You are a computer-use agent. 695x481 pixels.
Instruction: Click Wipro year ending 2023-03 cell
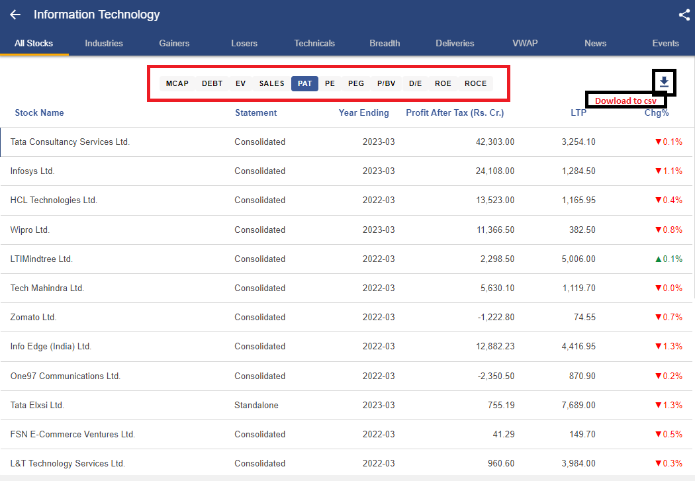coord(379,230)
